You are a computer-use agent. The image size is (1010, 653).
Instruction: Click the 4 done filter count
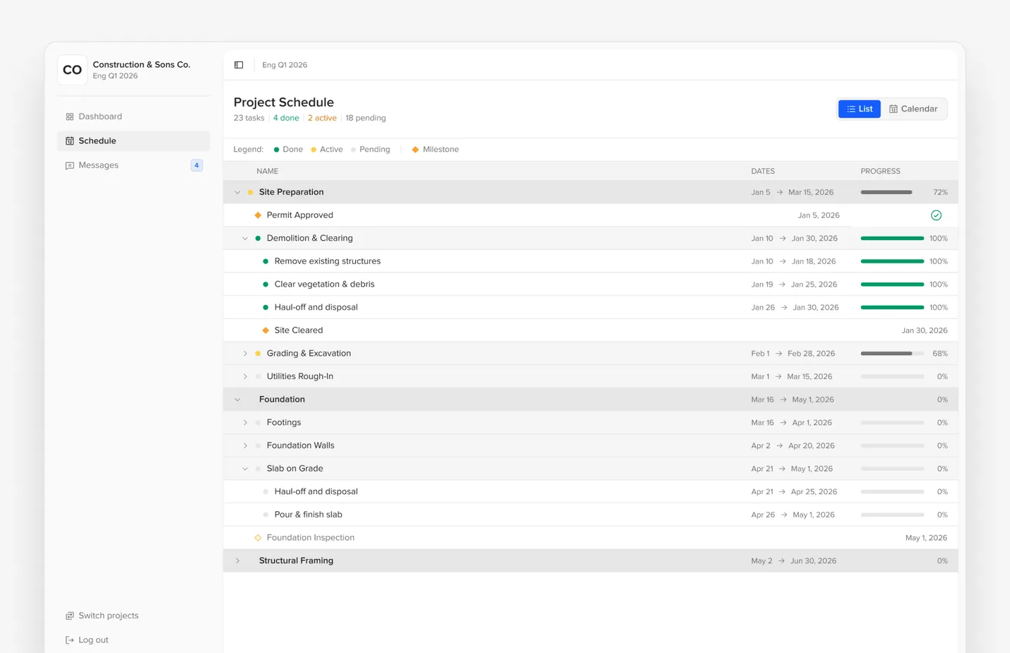pos(286,118)
